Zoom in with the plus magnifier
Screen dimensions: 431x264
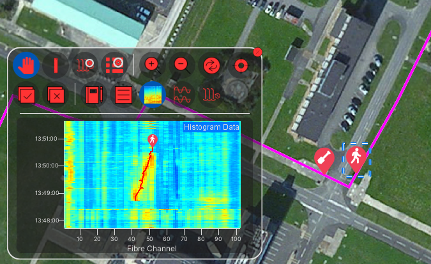tap(151, 65)
